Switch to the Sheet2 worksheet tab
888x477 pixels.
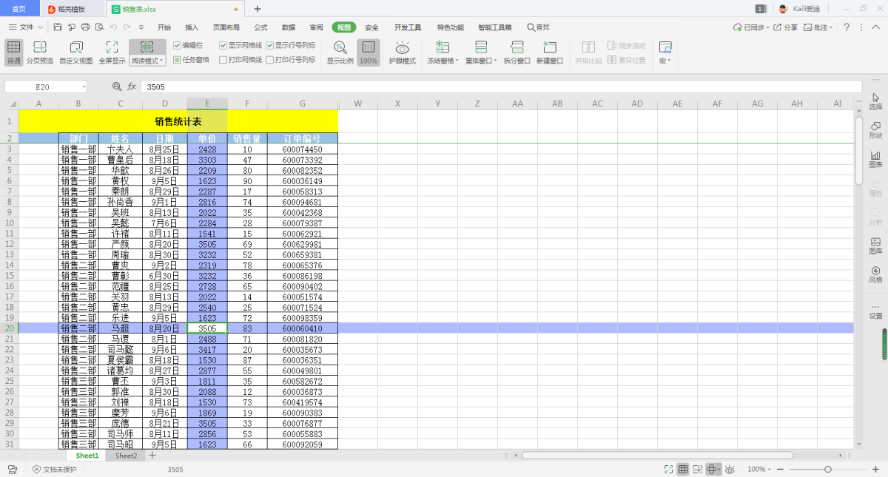tap(126, 456)
